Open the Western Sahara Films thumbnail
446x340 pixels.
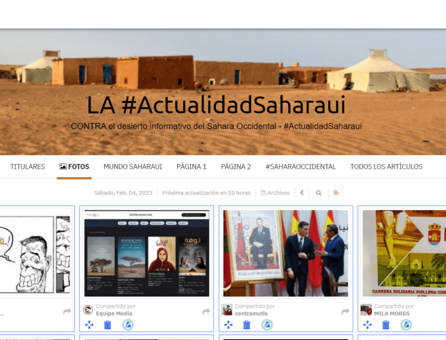[x=147, y=251]
